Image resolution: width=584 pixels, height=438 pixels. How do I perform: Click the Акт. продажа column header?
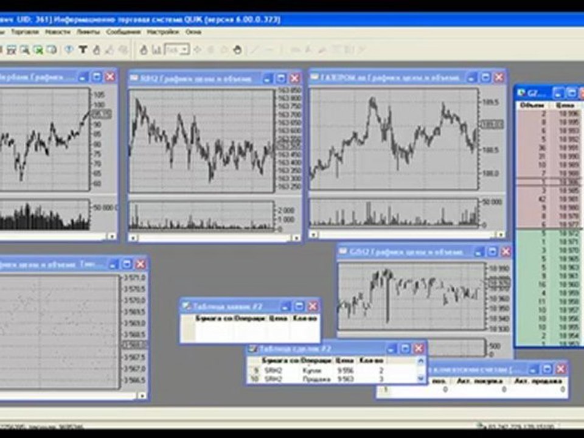(537, 381)
